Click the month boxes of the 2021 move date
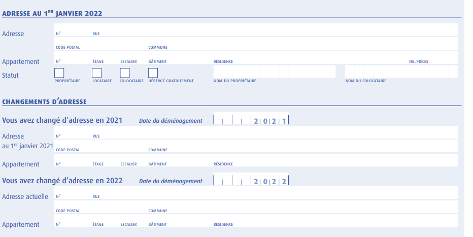Screen dimensions: 473x237 [x=242, y=119]
